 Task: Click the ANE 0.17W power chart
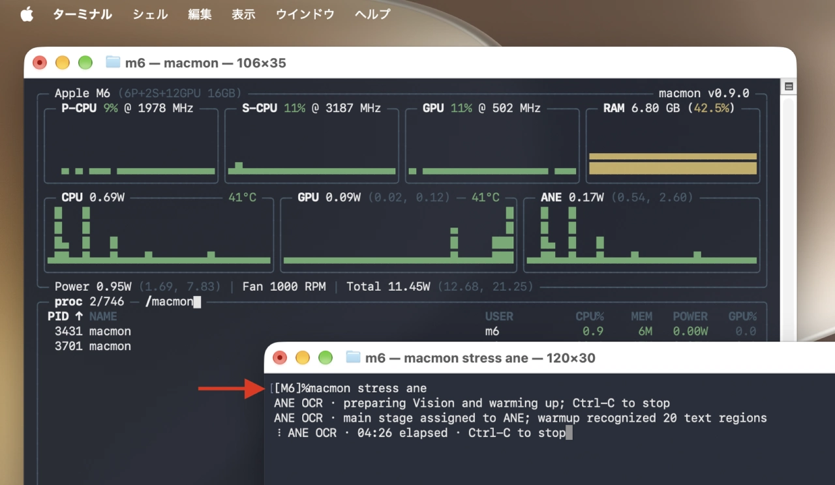click(641, 235)
